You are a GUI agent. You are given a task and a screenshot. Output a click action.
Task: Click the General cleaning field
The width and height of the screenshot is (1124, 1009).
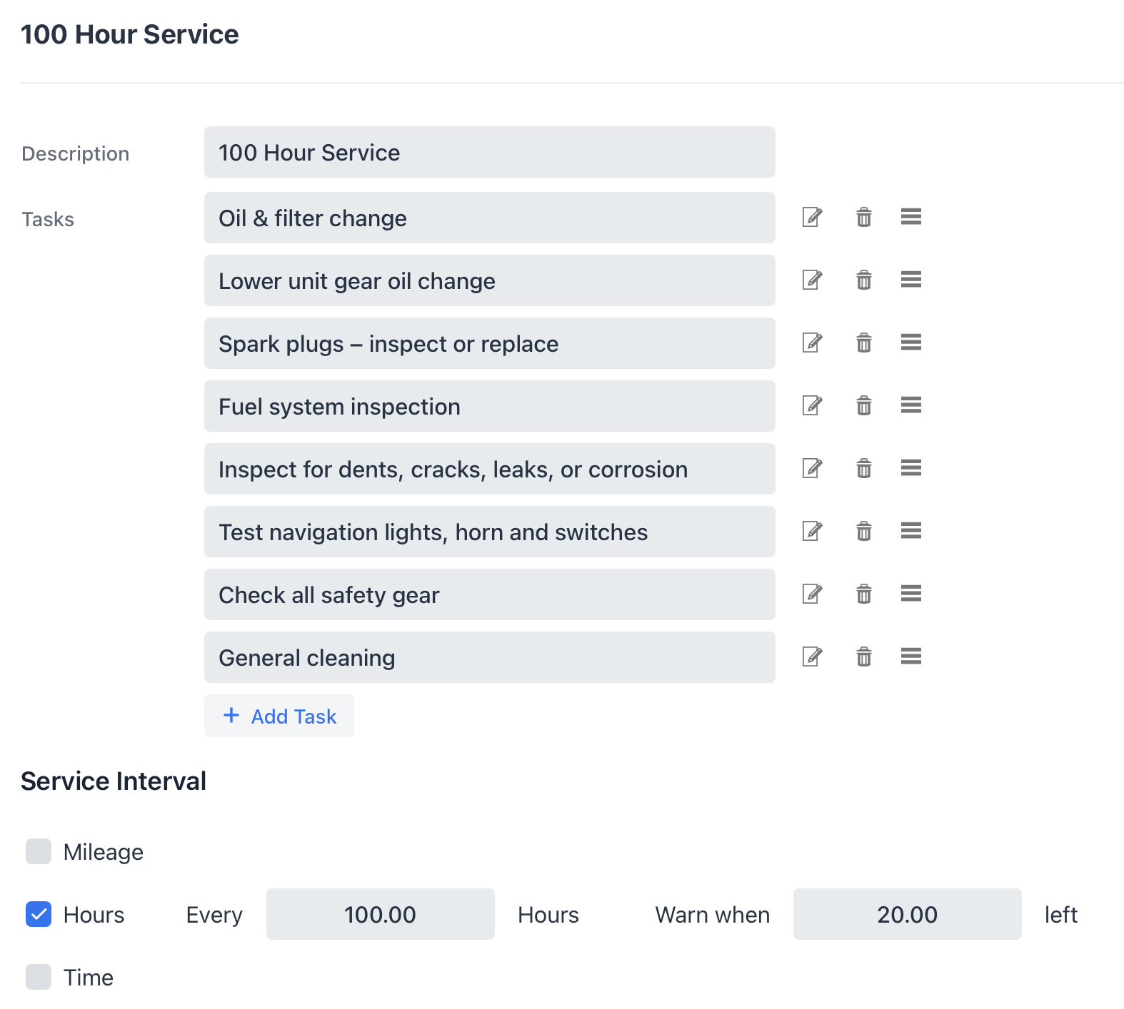pyautogui.click(x=490, y=657)
